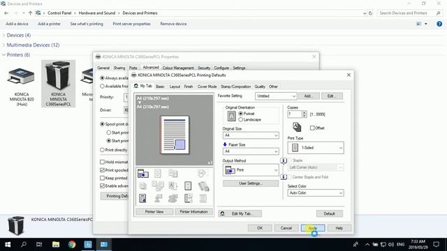The width and height of the screenshot is (447, 251).
Task: Click the Up arrow beside the address bar
Action: coord(30,13)
